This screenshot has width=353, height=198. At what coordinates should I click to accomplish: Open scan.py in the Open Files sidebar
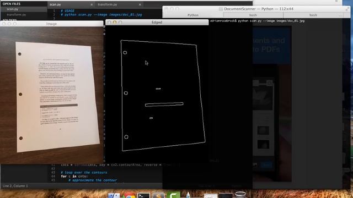tap(12, 9)
